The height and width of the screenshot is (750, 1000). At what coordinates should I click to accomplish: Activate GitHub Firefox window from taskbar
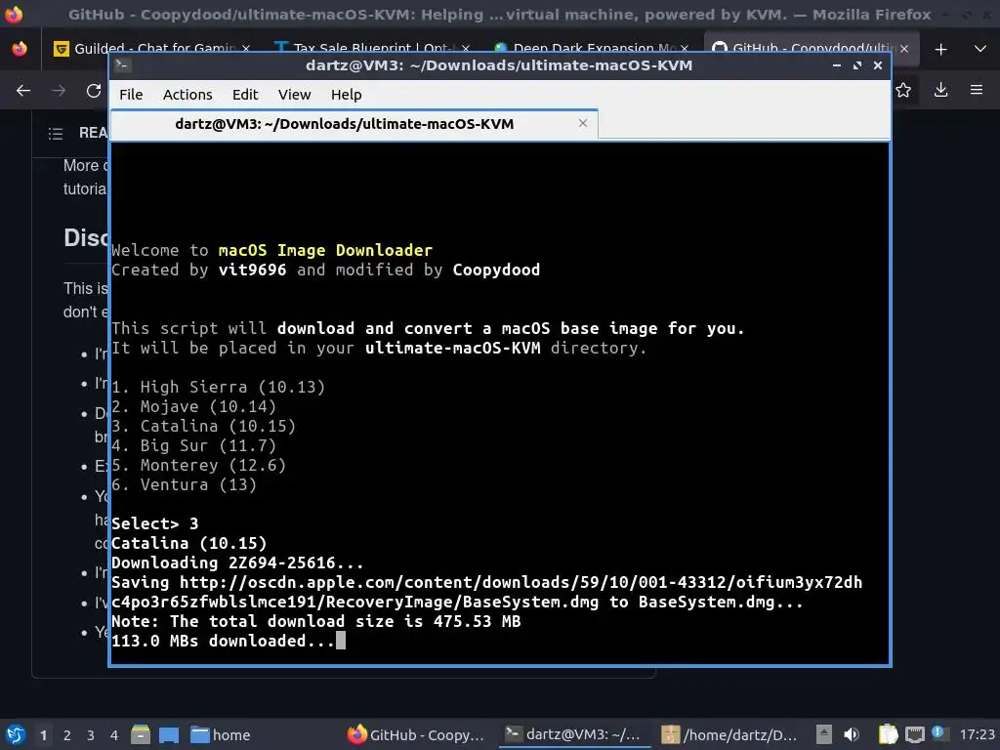pyautogui.click(x=416, y=734)
